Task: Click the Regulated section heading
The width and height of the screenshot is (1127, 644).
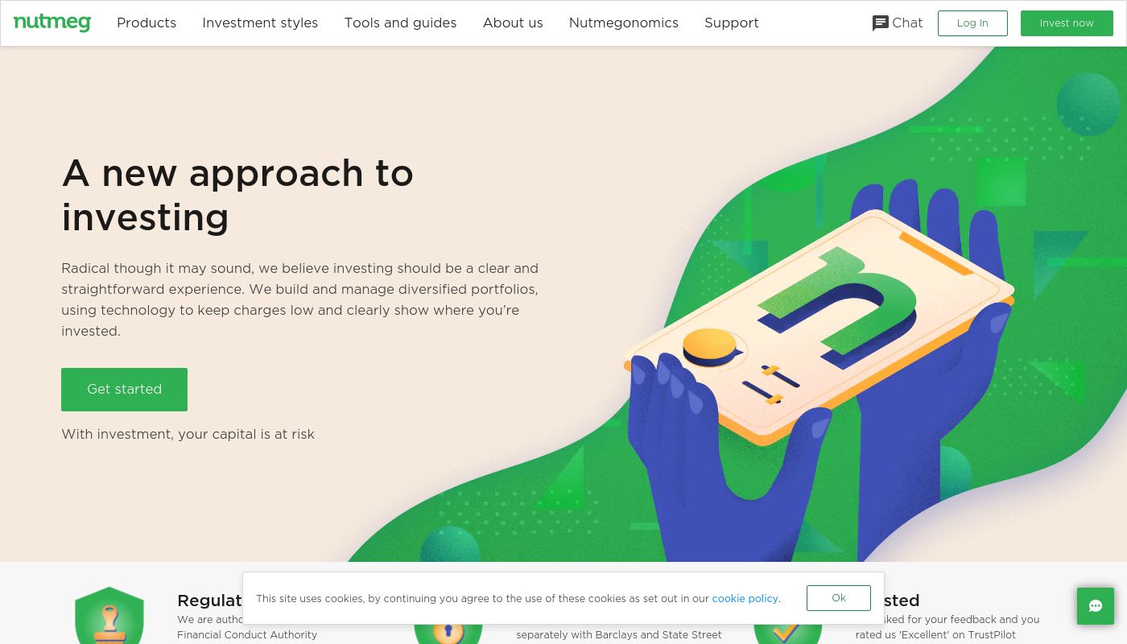Action: coord(209,601)
